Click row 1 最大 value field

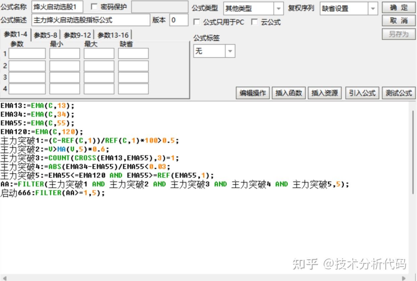[99, 54]
